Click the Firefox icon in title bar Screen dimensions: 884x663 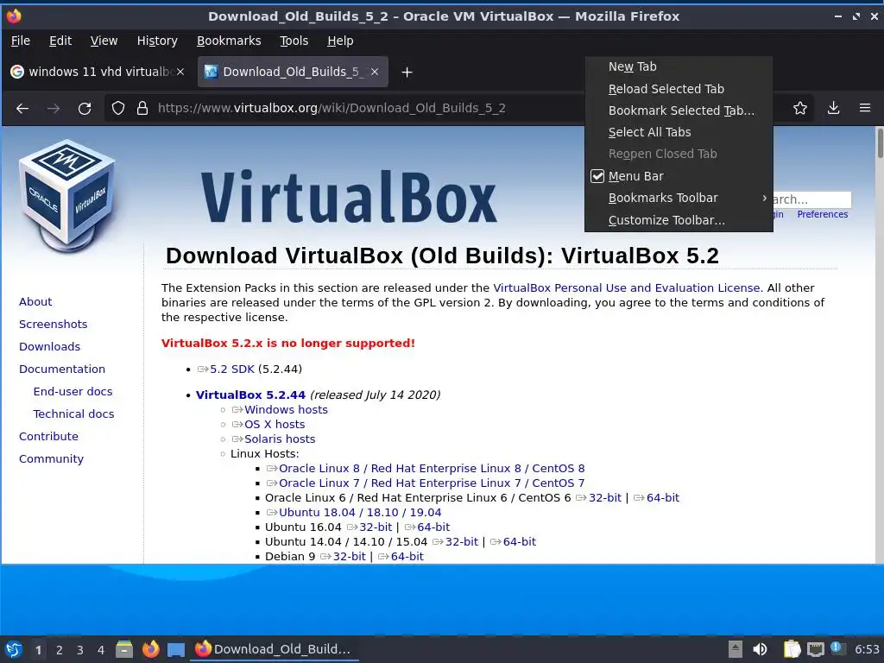coord(14,16)
